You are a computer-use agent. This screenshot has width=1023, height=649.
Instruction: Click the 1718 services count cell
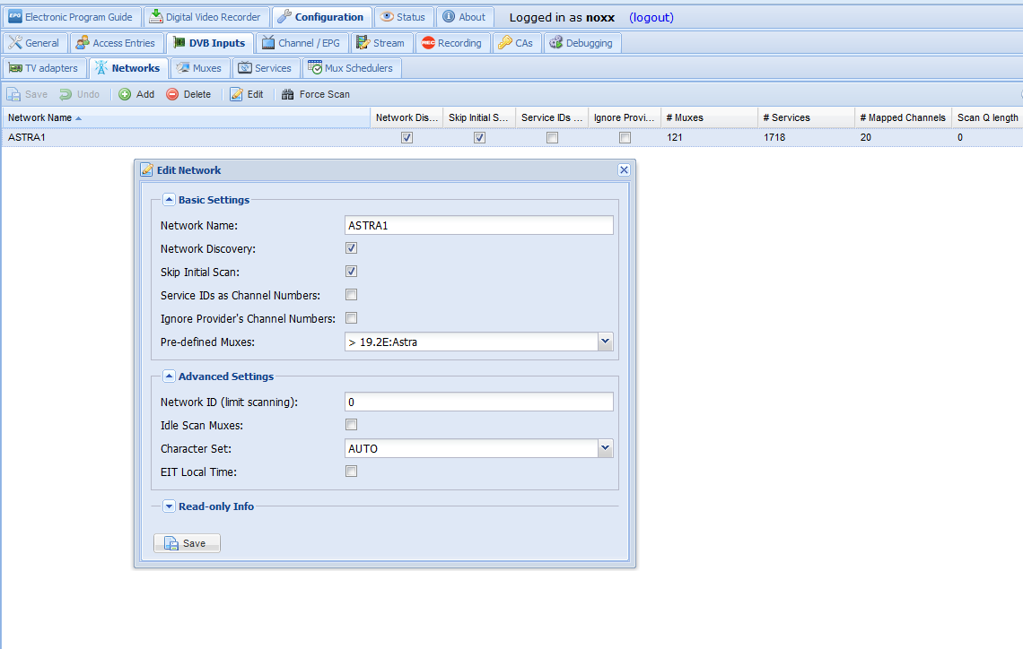(807, 137)
